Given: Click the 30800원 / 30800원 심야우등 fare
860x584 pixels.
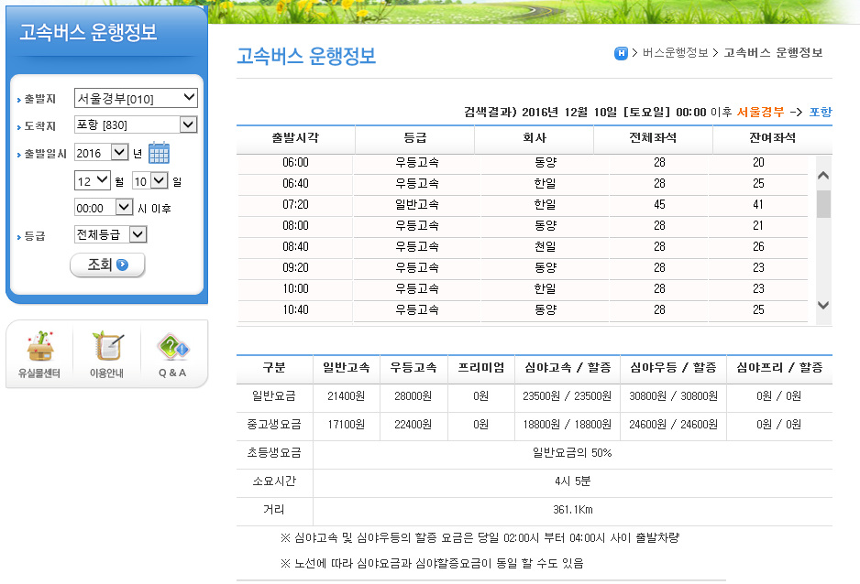Looking at the screenshot, I should click(x=674, y=396).
